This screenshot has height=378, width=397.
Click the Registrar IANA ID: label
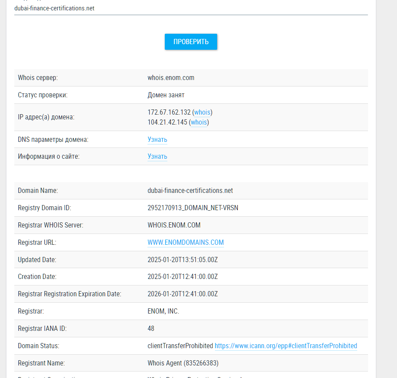(x=42, y=329)
